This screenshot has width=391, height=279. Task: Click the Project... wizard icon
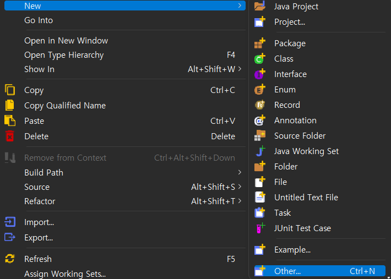point(259,21)
